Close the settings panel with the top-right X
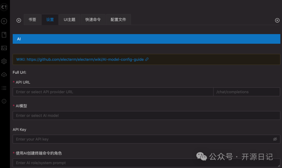Screen dimensions: 282x168 tap(277, 20)
